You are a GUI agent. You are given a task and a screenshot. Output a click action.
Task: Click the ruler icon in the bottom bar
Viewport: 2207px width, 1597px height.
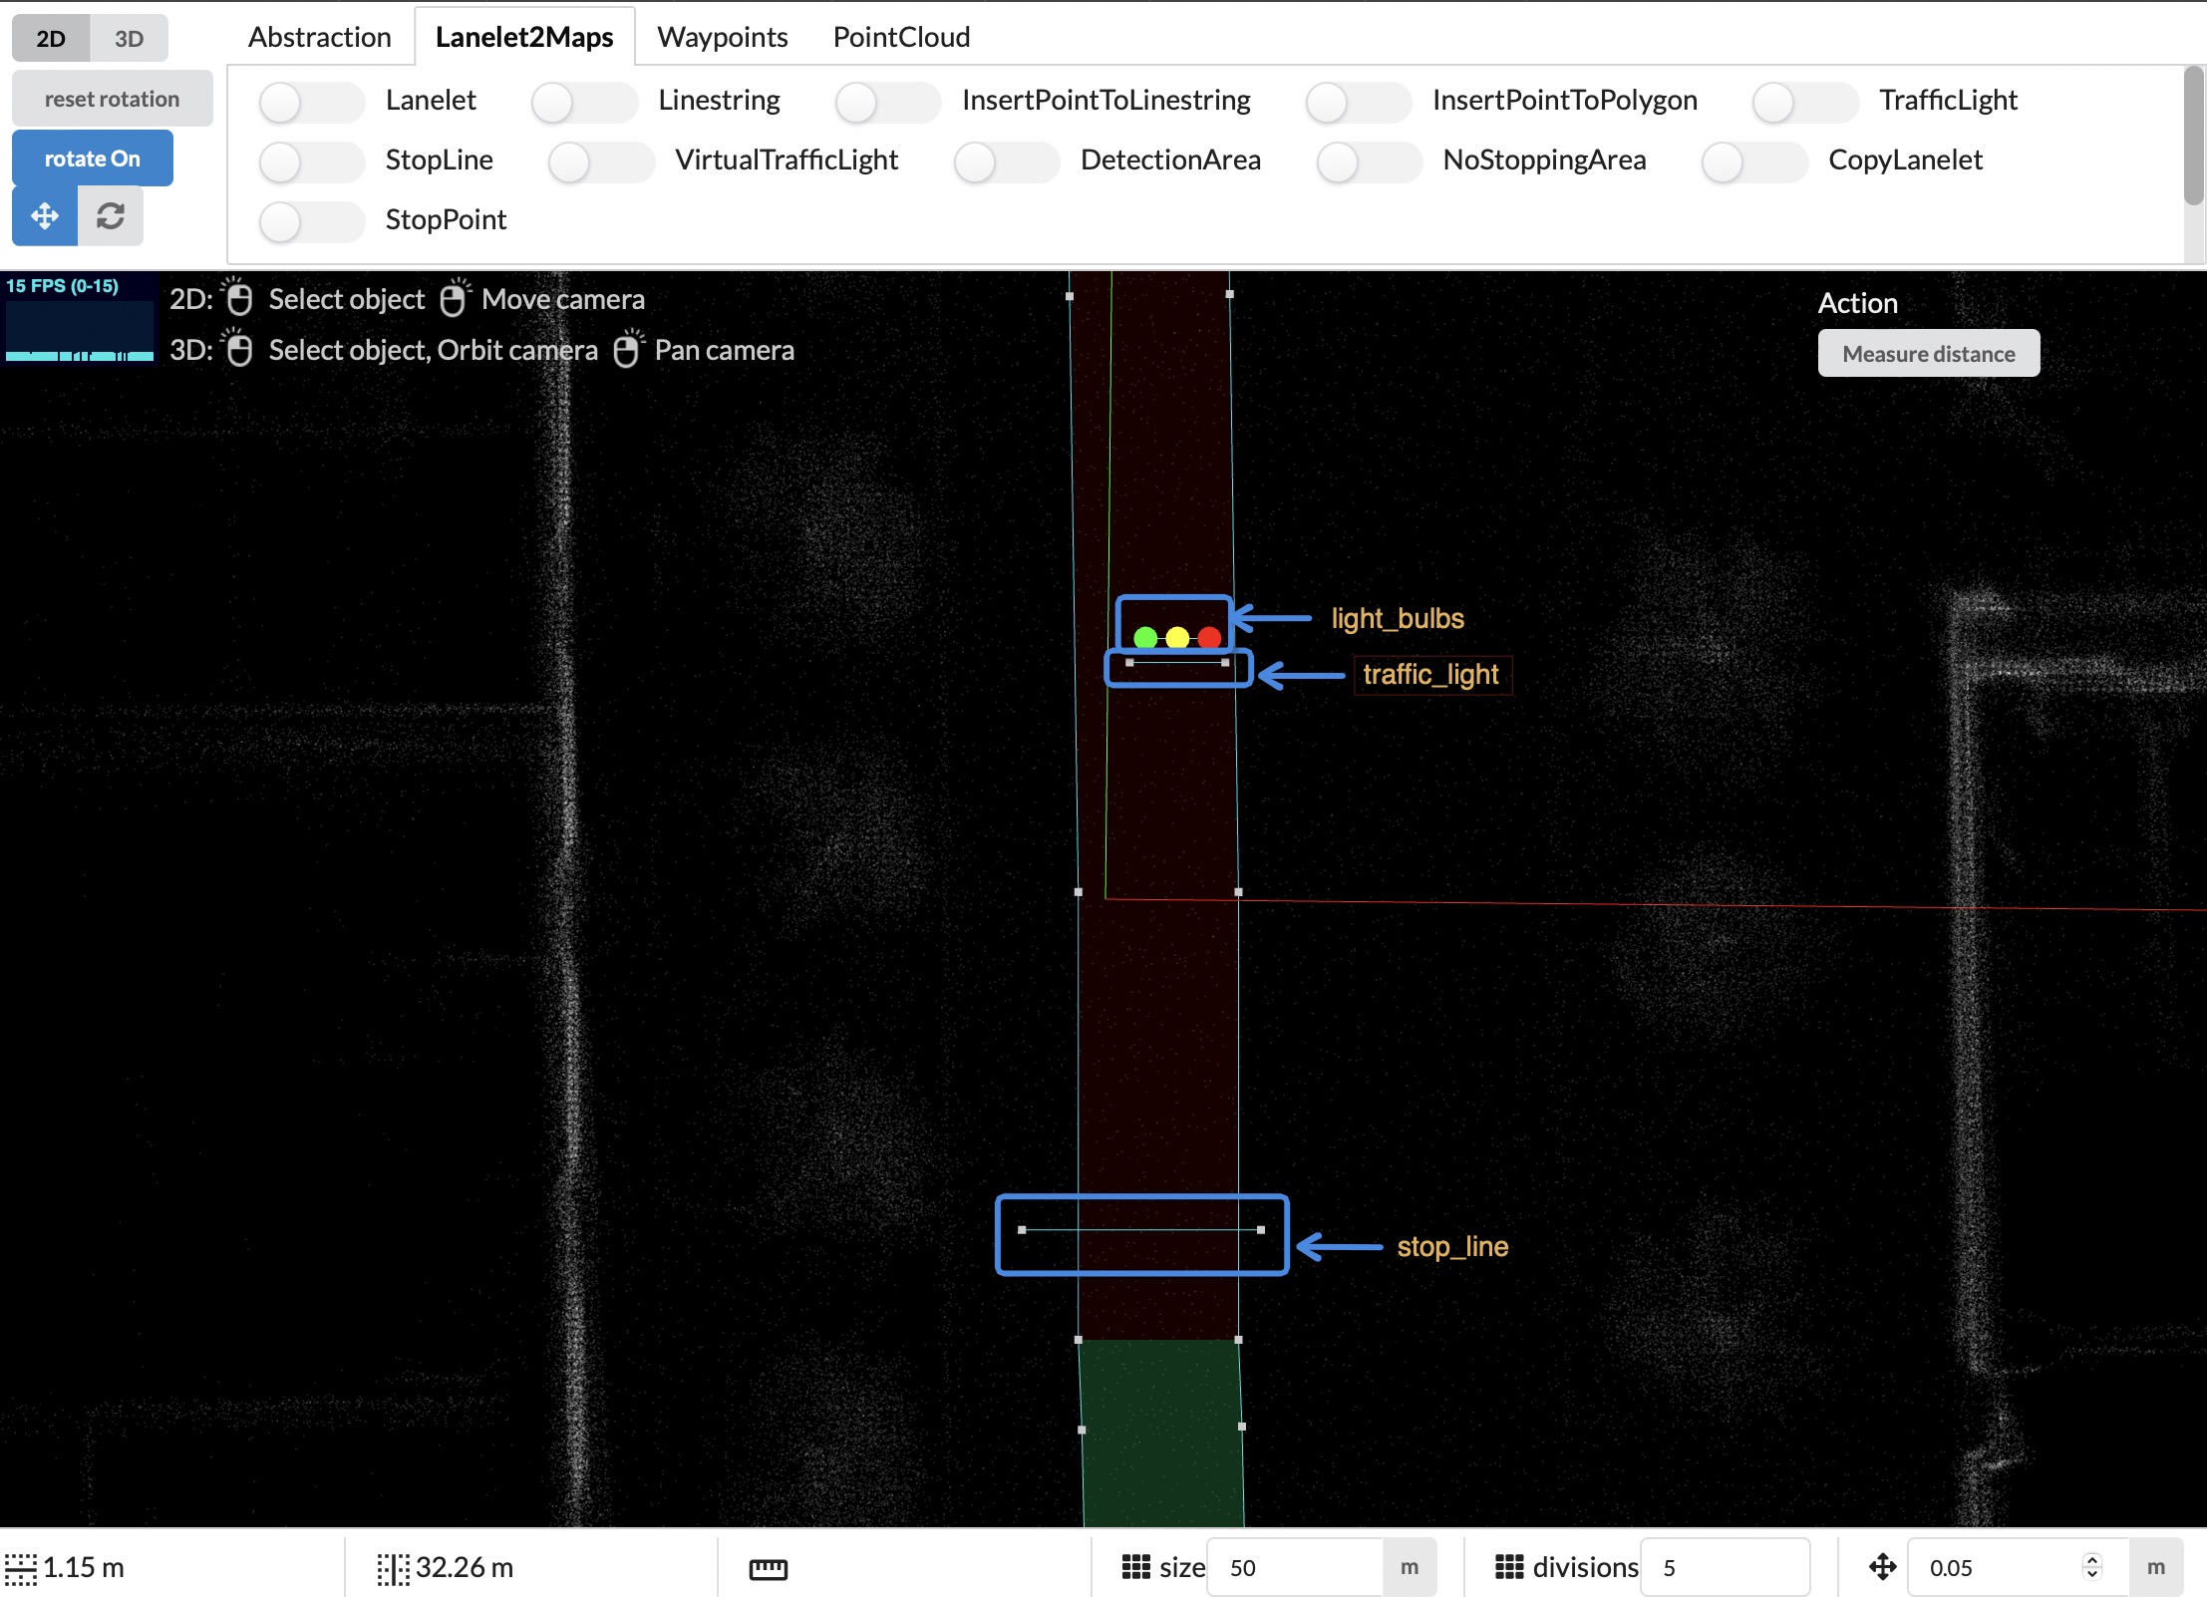click(x=766, y=1566)
